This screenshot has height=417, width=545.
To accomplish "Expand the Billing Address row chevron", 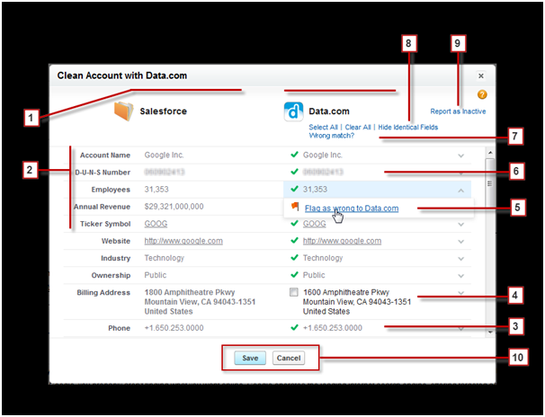I will (460, 293).
